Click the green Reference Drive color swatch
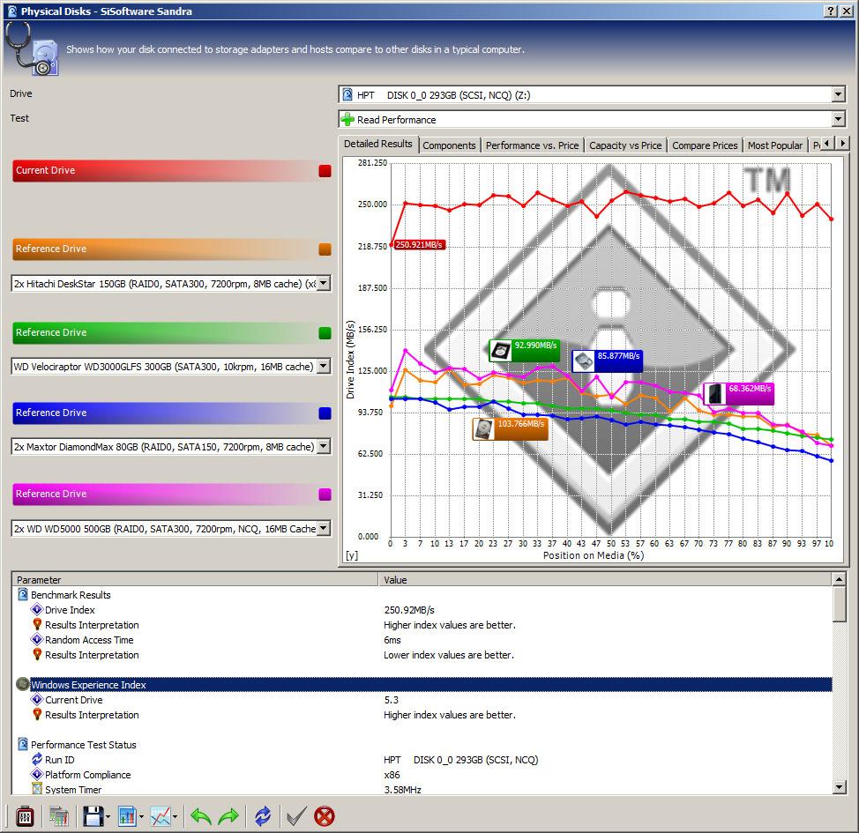The image size is (859, 833). coord(325,333)
